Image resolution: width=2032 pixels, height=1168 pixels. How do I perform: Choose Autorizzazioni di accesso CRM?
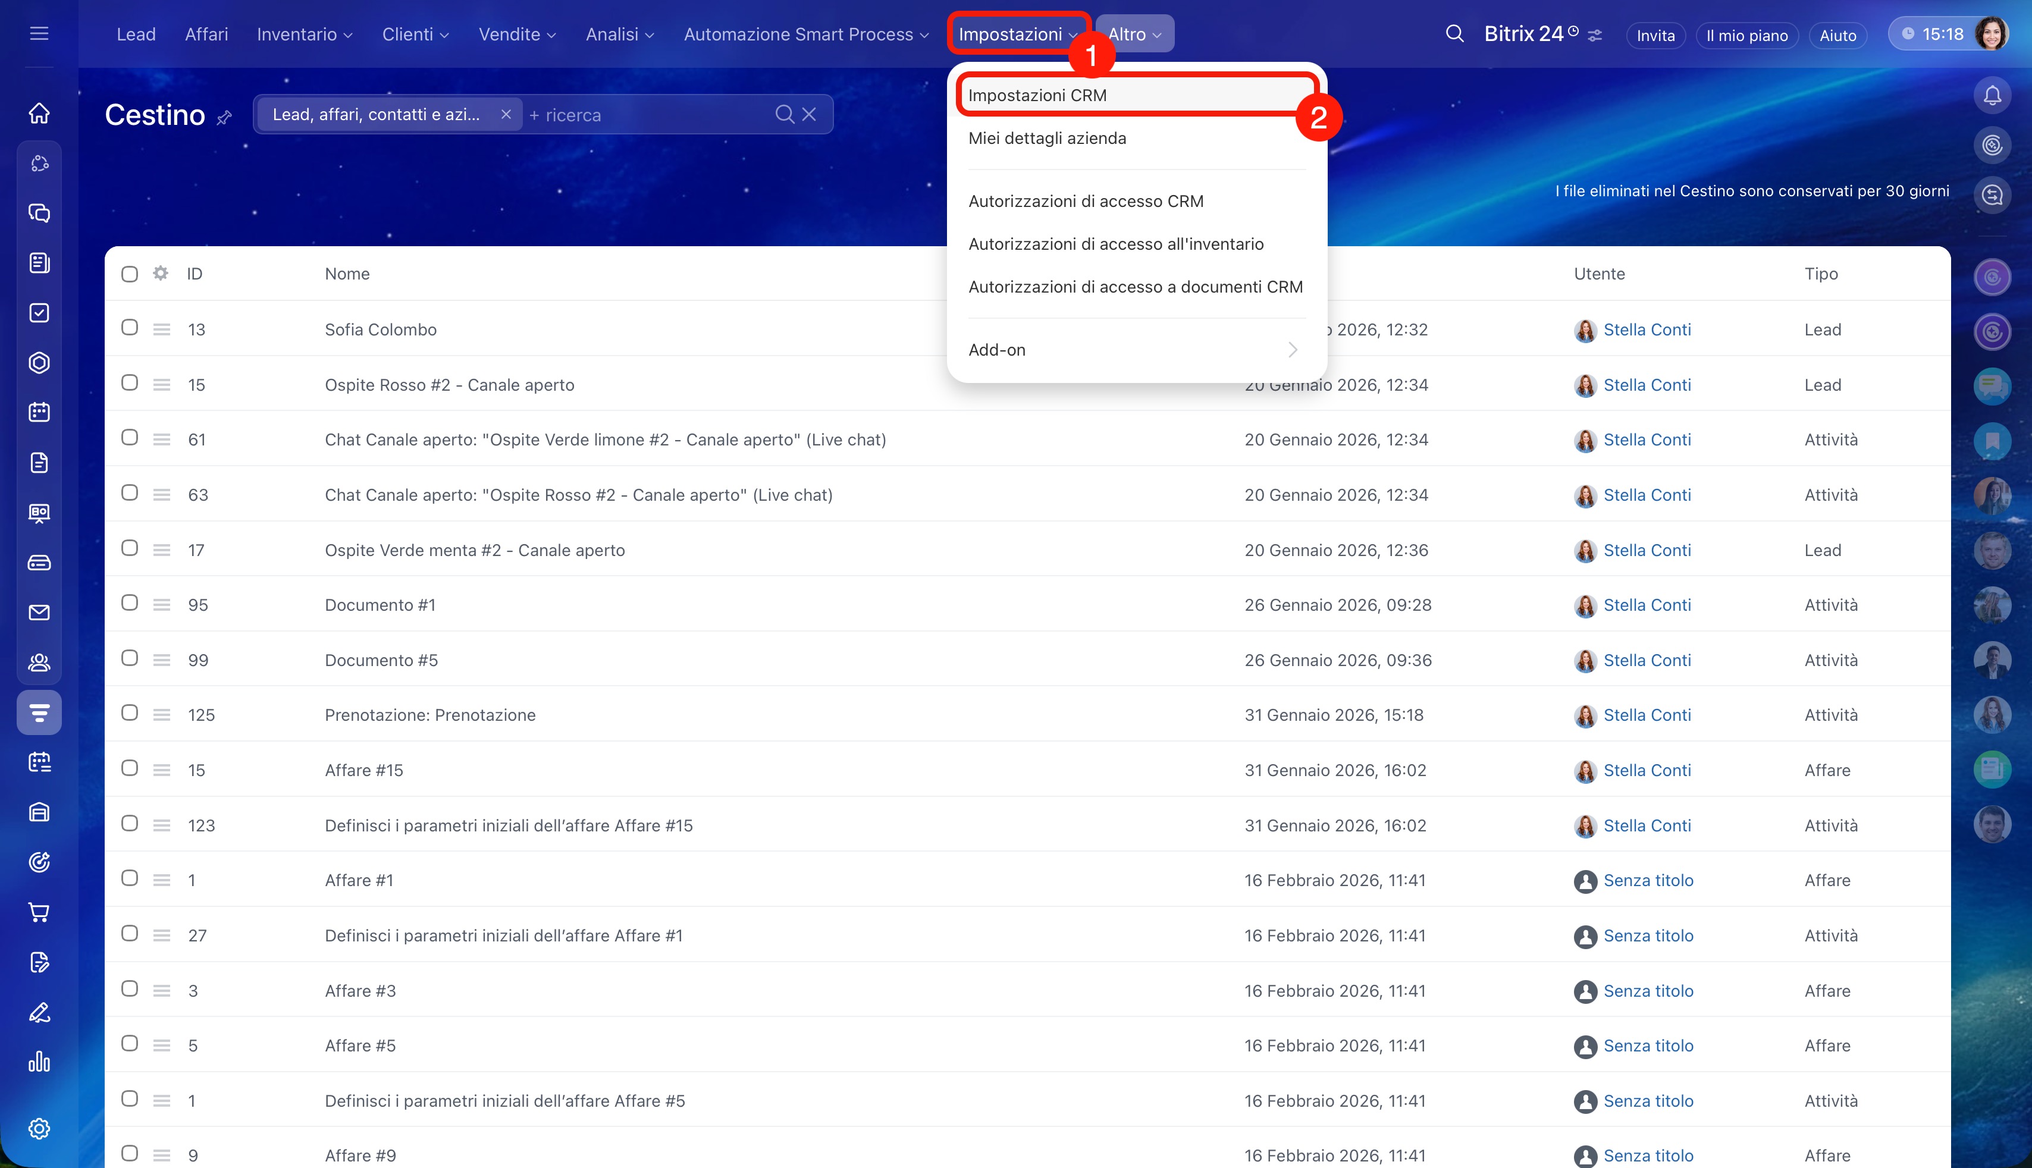coord(1086,202)
